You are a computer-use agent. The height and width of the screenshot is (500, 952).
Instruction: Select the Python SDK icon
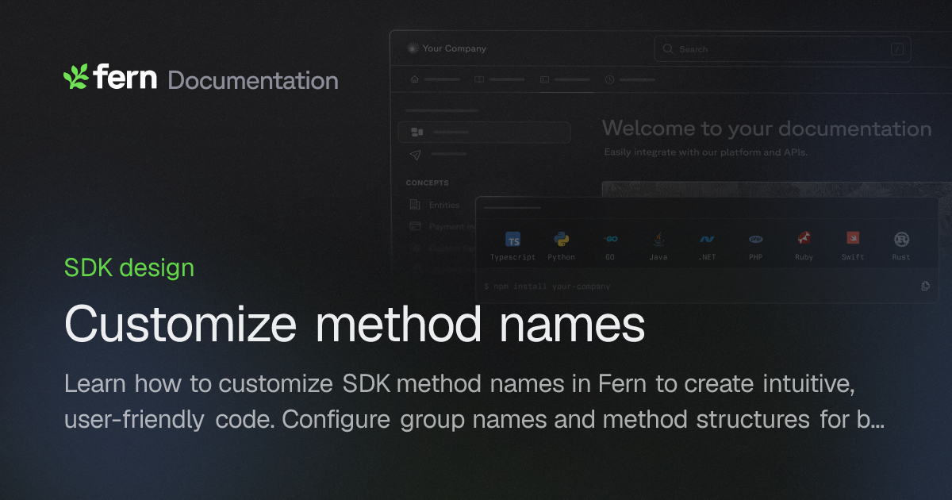[x=562, y=239]
